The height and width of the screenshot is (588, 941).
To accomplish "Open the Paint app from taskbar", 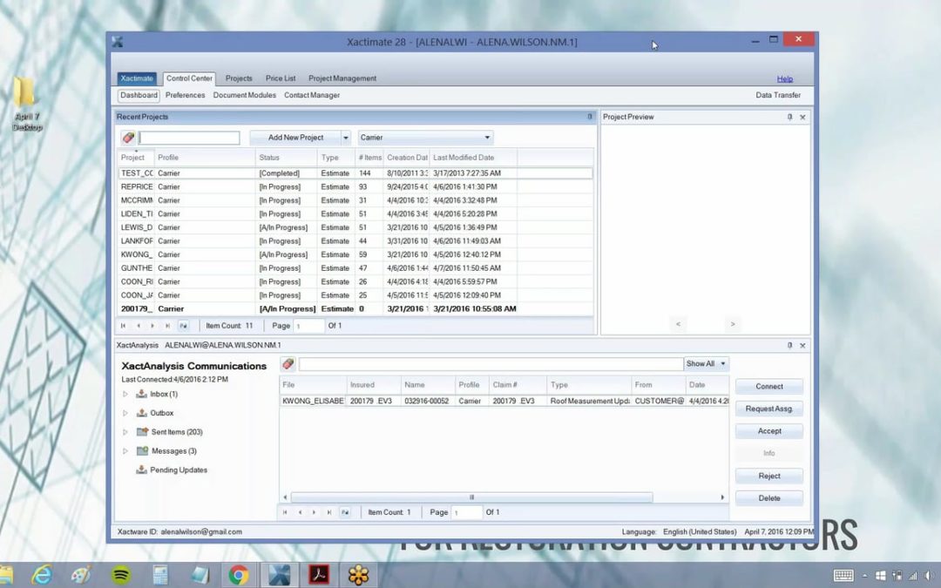I will (x=81, y=575).
